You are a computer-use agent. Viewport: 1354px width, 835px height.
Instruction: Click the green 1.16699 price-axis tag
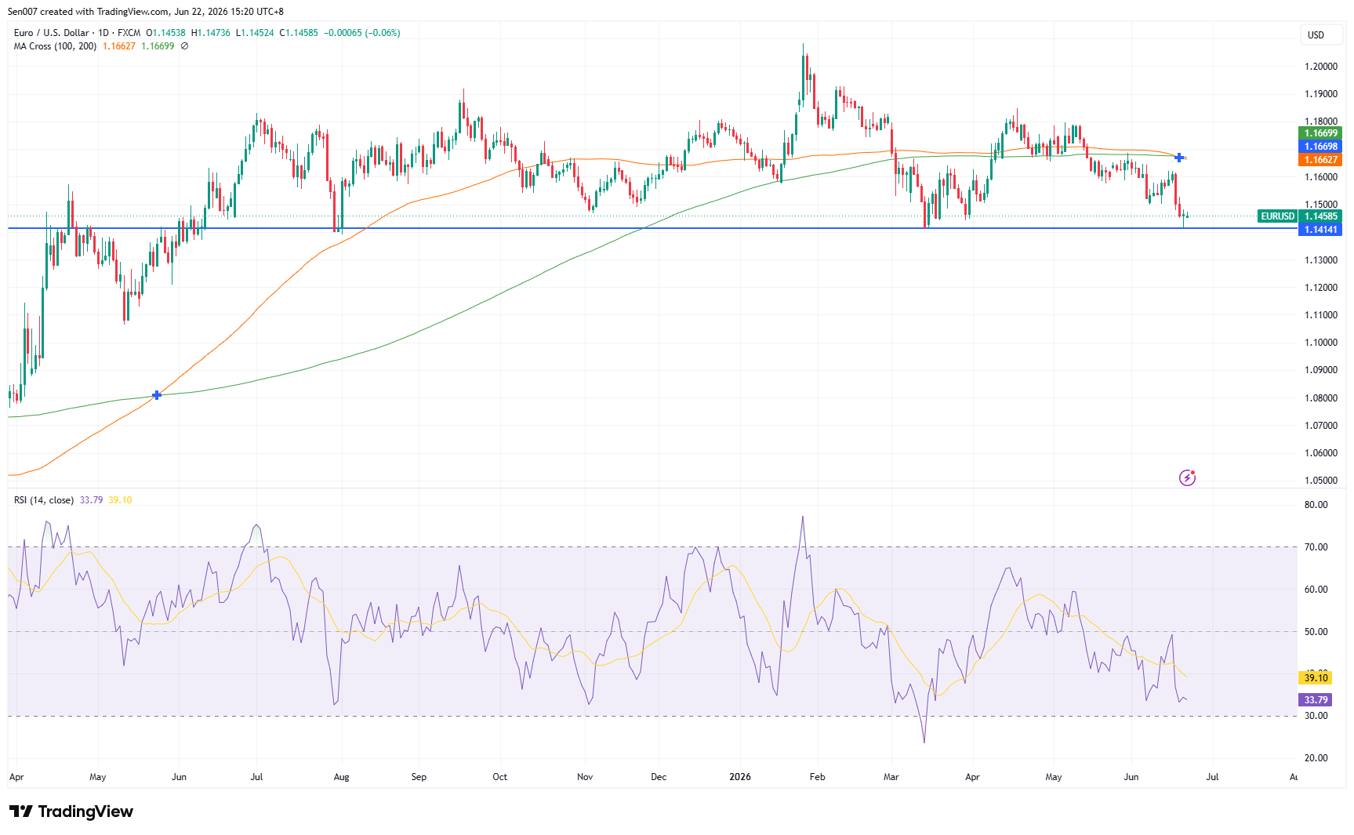[1320, 133]
